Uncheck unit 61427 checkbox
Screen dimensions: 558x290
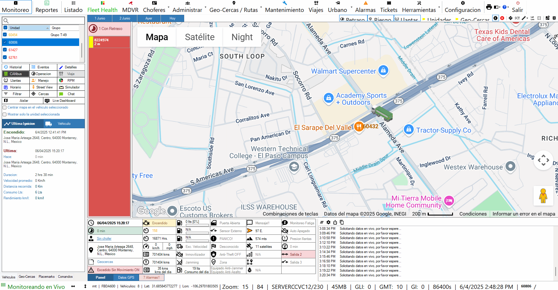pos(5,50)
